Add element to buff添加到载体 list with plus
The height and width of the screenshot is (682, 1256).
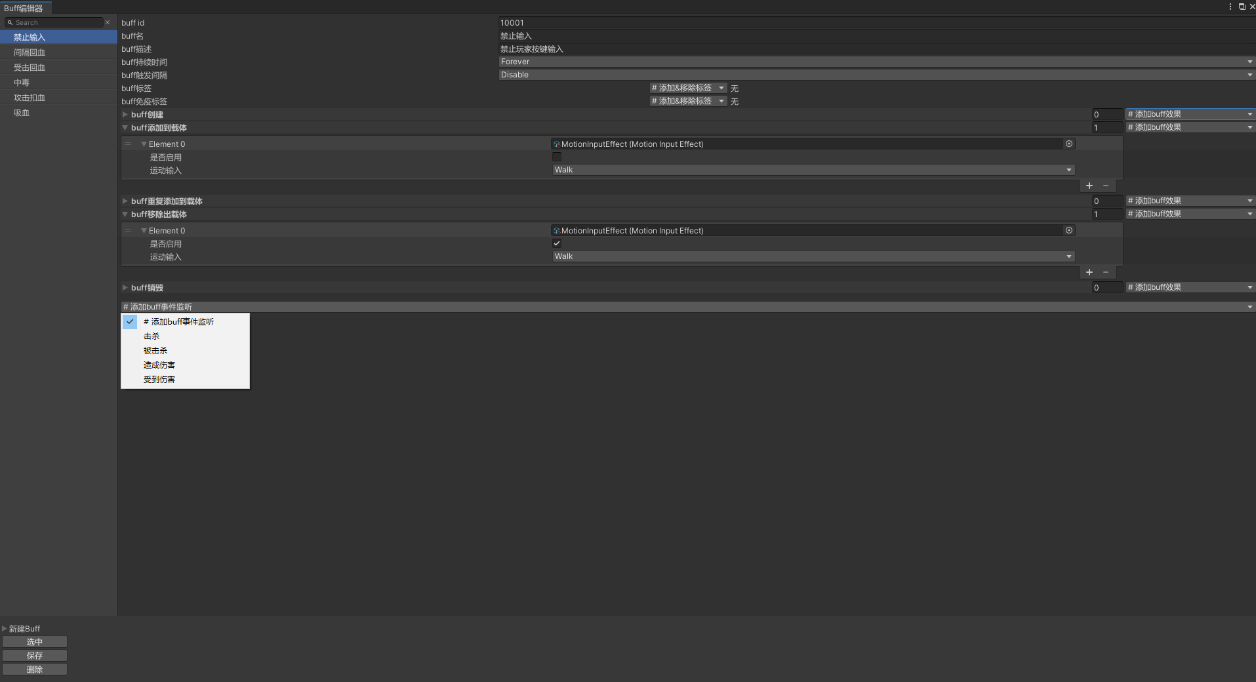(1089, 186)
